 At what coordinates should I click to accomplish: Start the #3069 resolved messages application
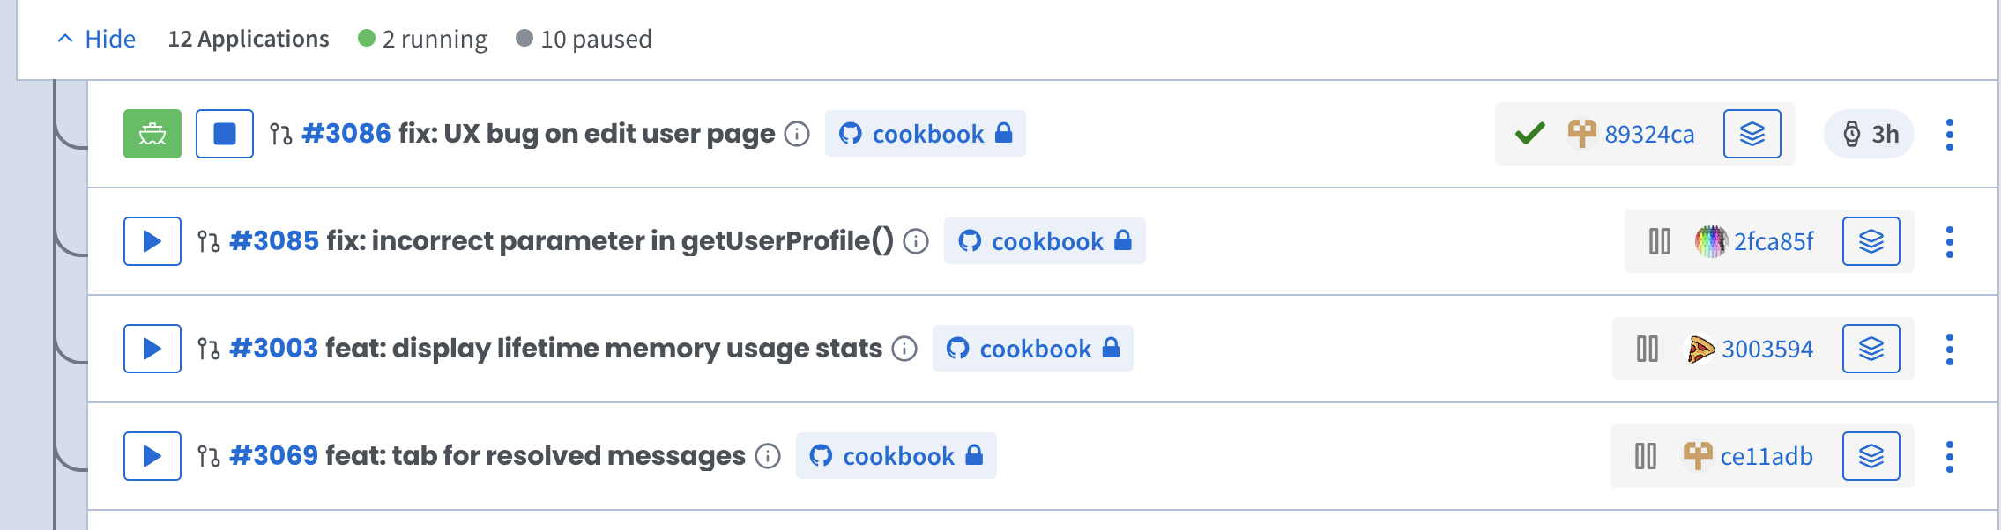pyautogui.click(x=152, y=456)
